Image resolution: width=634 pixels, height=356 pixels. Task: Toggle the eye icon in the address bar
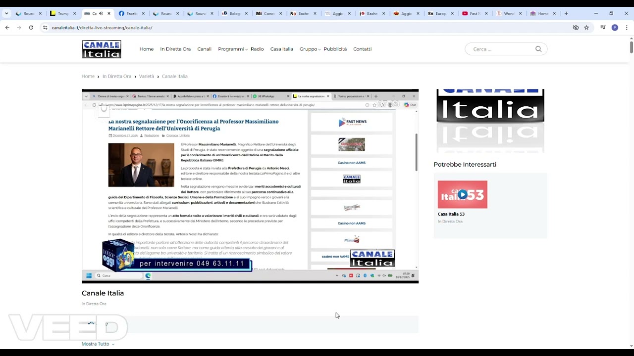(x=576, y=28)
